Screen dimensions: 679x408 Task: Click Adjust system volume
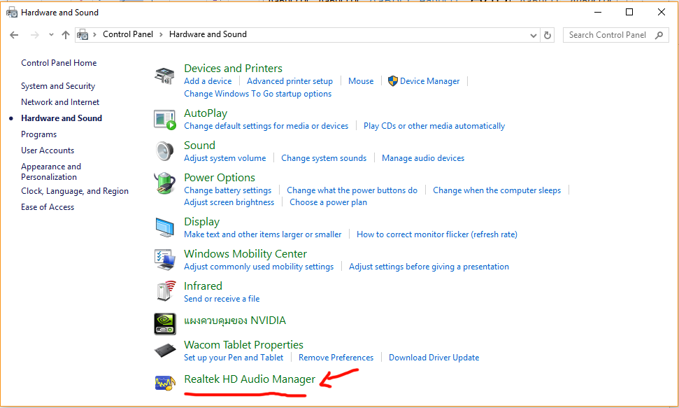coord(225,158)
